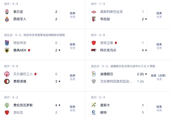Select the 根特 team logo
This screenshot has width=170, height=121.
click(x=94, y=113)
